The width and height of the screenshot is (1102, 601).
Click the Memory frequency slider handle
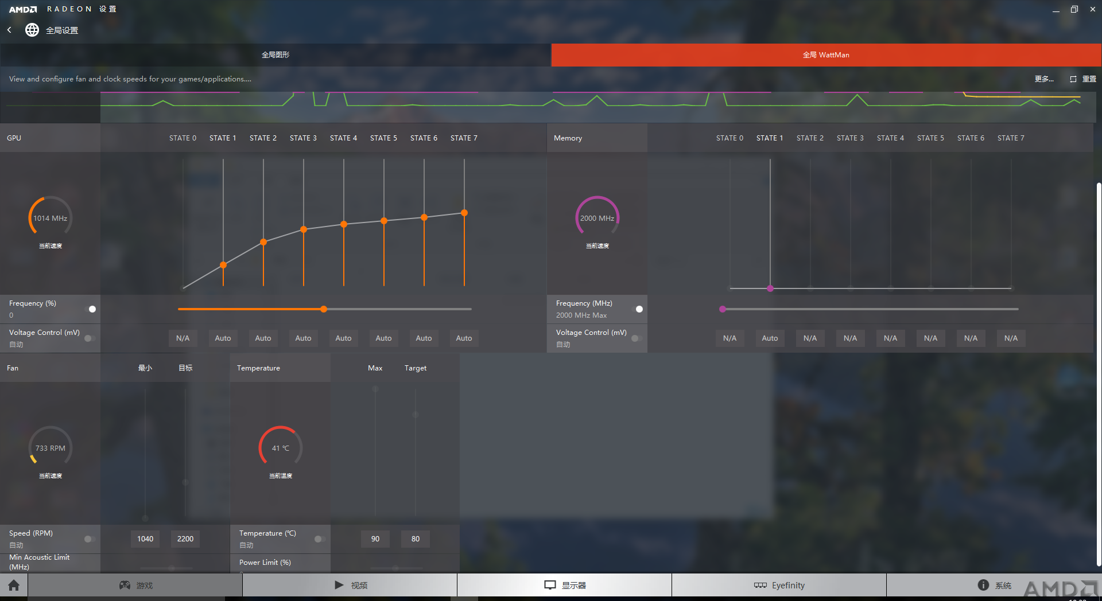723,309
